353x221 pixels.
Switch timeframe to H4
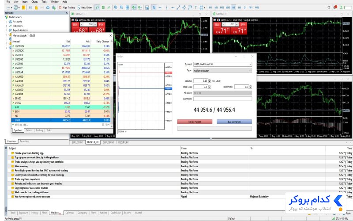(239, 8)
